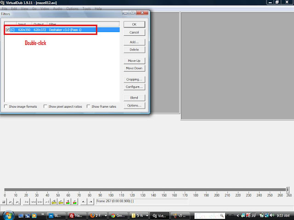Image resolution: width=294 pixels, height=220 pixels.
Task: Enable Show frame rates checkbox
Action: point(88,106)
